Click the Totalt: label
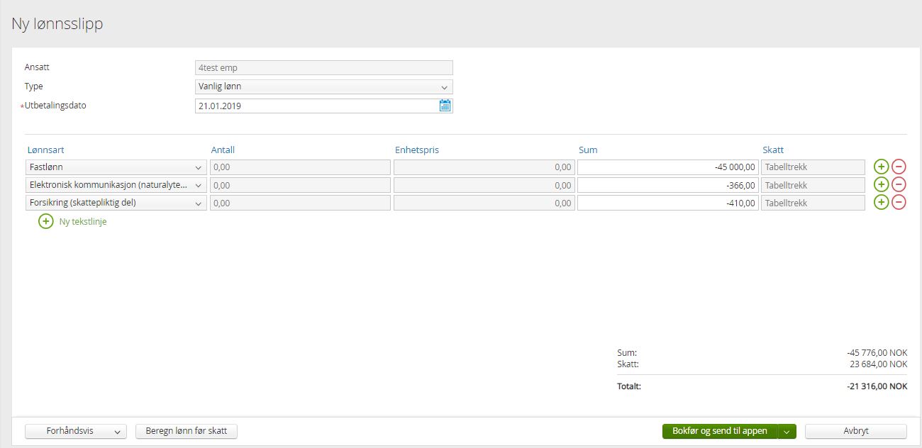The height and width of the screenshot is (448, 922). coord(629,386)
